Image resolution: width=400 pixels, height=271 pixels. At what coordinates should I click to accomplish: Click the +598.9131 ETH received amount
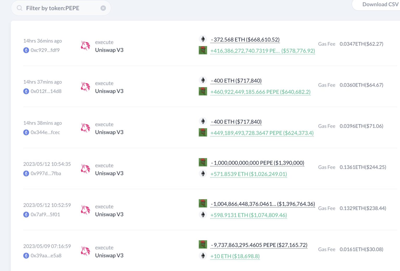click(248, 215)
